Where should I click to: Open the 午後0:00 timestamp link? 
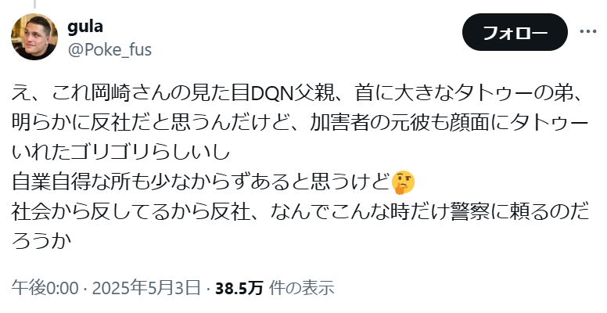click(45, 288)
